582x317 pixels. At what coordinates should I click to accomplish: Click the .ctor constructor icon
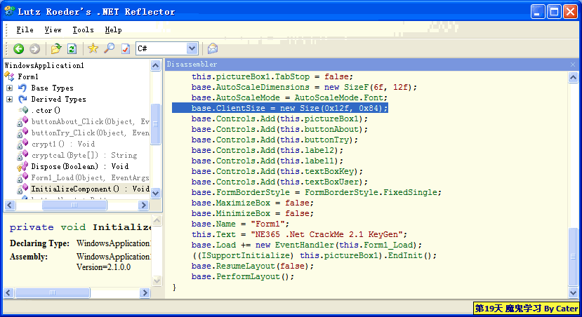pos(23,110)
